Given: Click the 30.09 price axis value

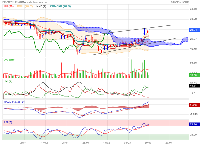Looking at the screenshot, I should (x=193, y=19).
